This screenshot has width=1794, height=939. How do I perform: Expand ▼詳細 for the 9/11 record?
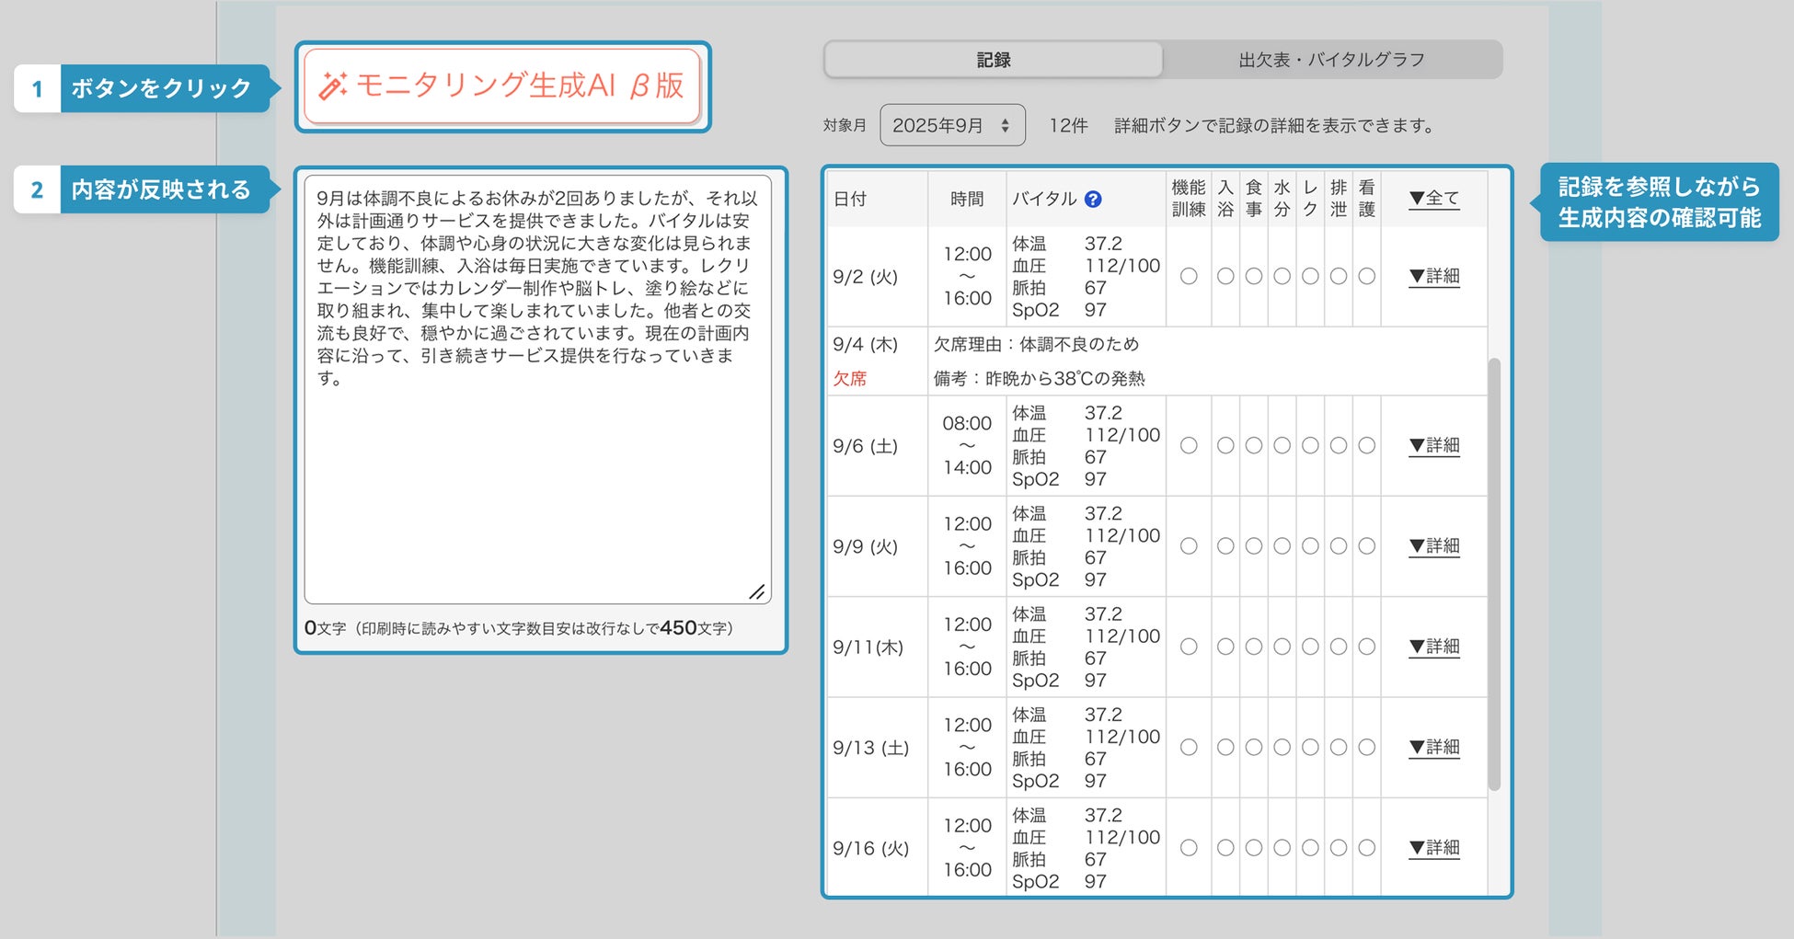click(x=1434, y=647)
